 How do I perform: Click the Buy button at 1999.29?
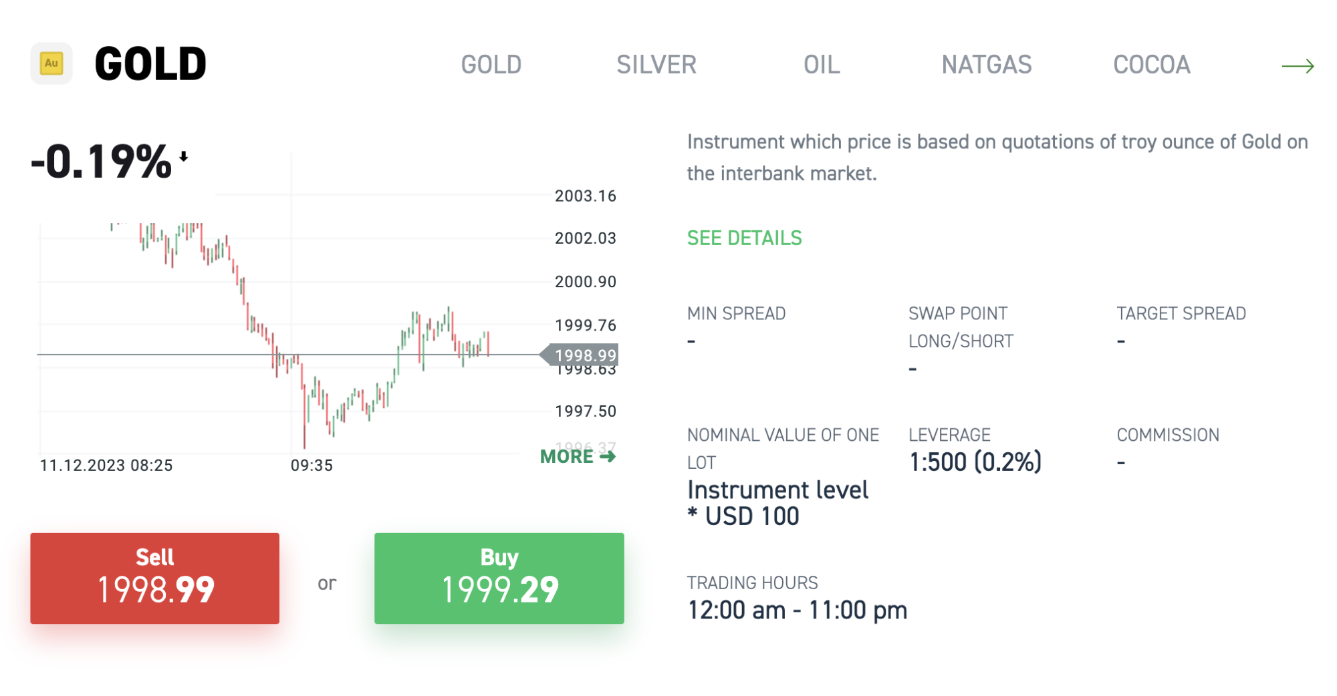(x=499, y=577)
